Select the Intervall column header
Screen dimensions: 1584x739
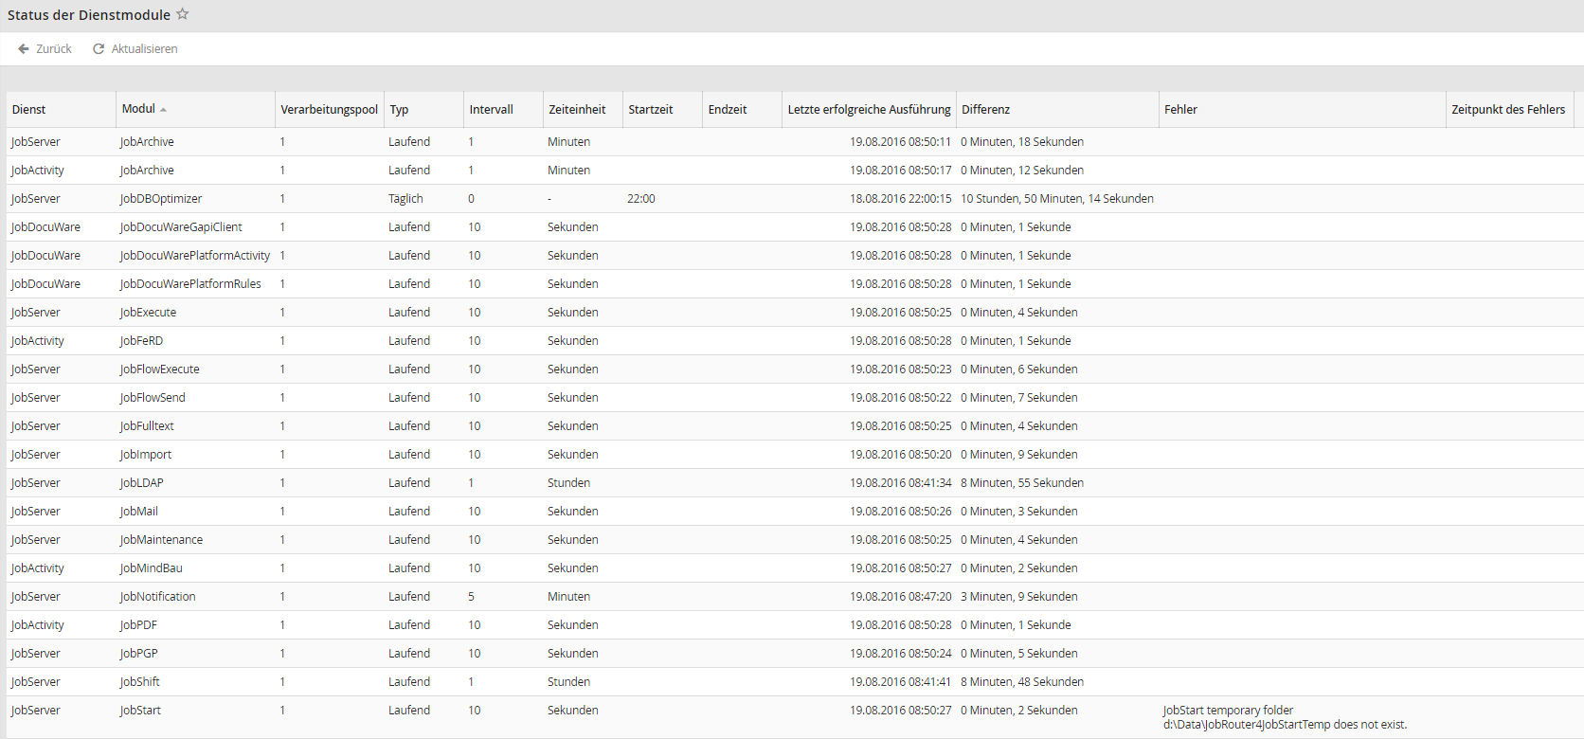[491, 110]
